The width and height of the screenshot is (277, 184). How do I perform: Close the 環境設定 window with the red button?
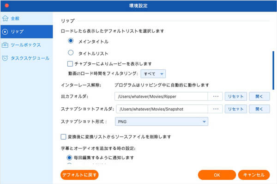[x=7, y=6]
